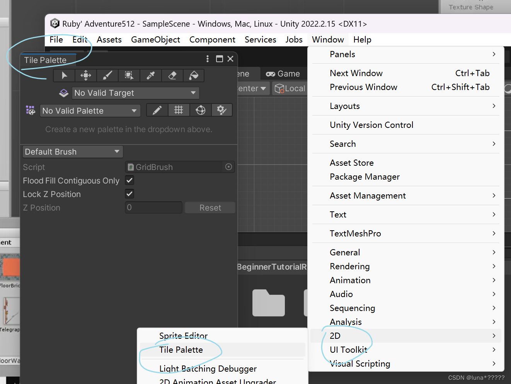Open the Help menu
This screenshot has width=511, height=384.
point(362,39)
